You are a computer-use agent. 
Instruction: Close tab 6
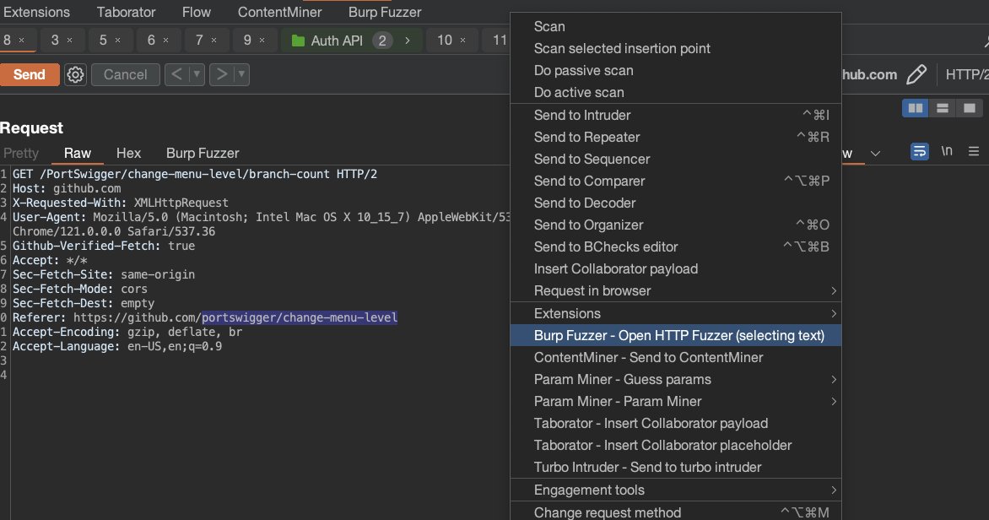166,41
